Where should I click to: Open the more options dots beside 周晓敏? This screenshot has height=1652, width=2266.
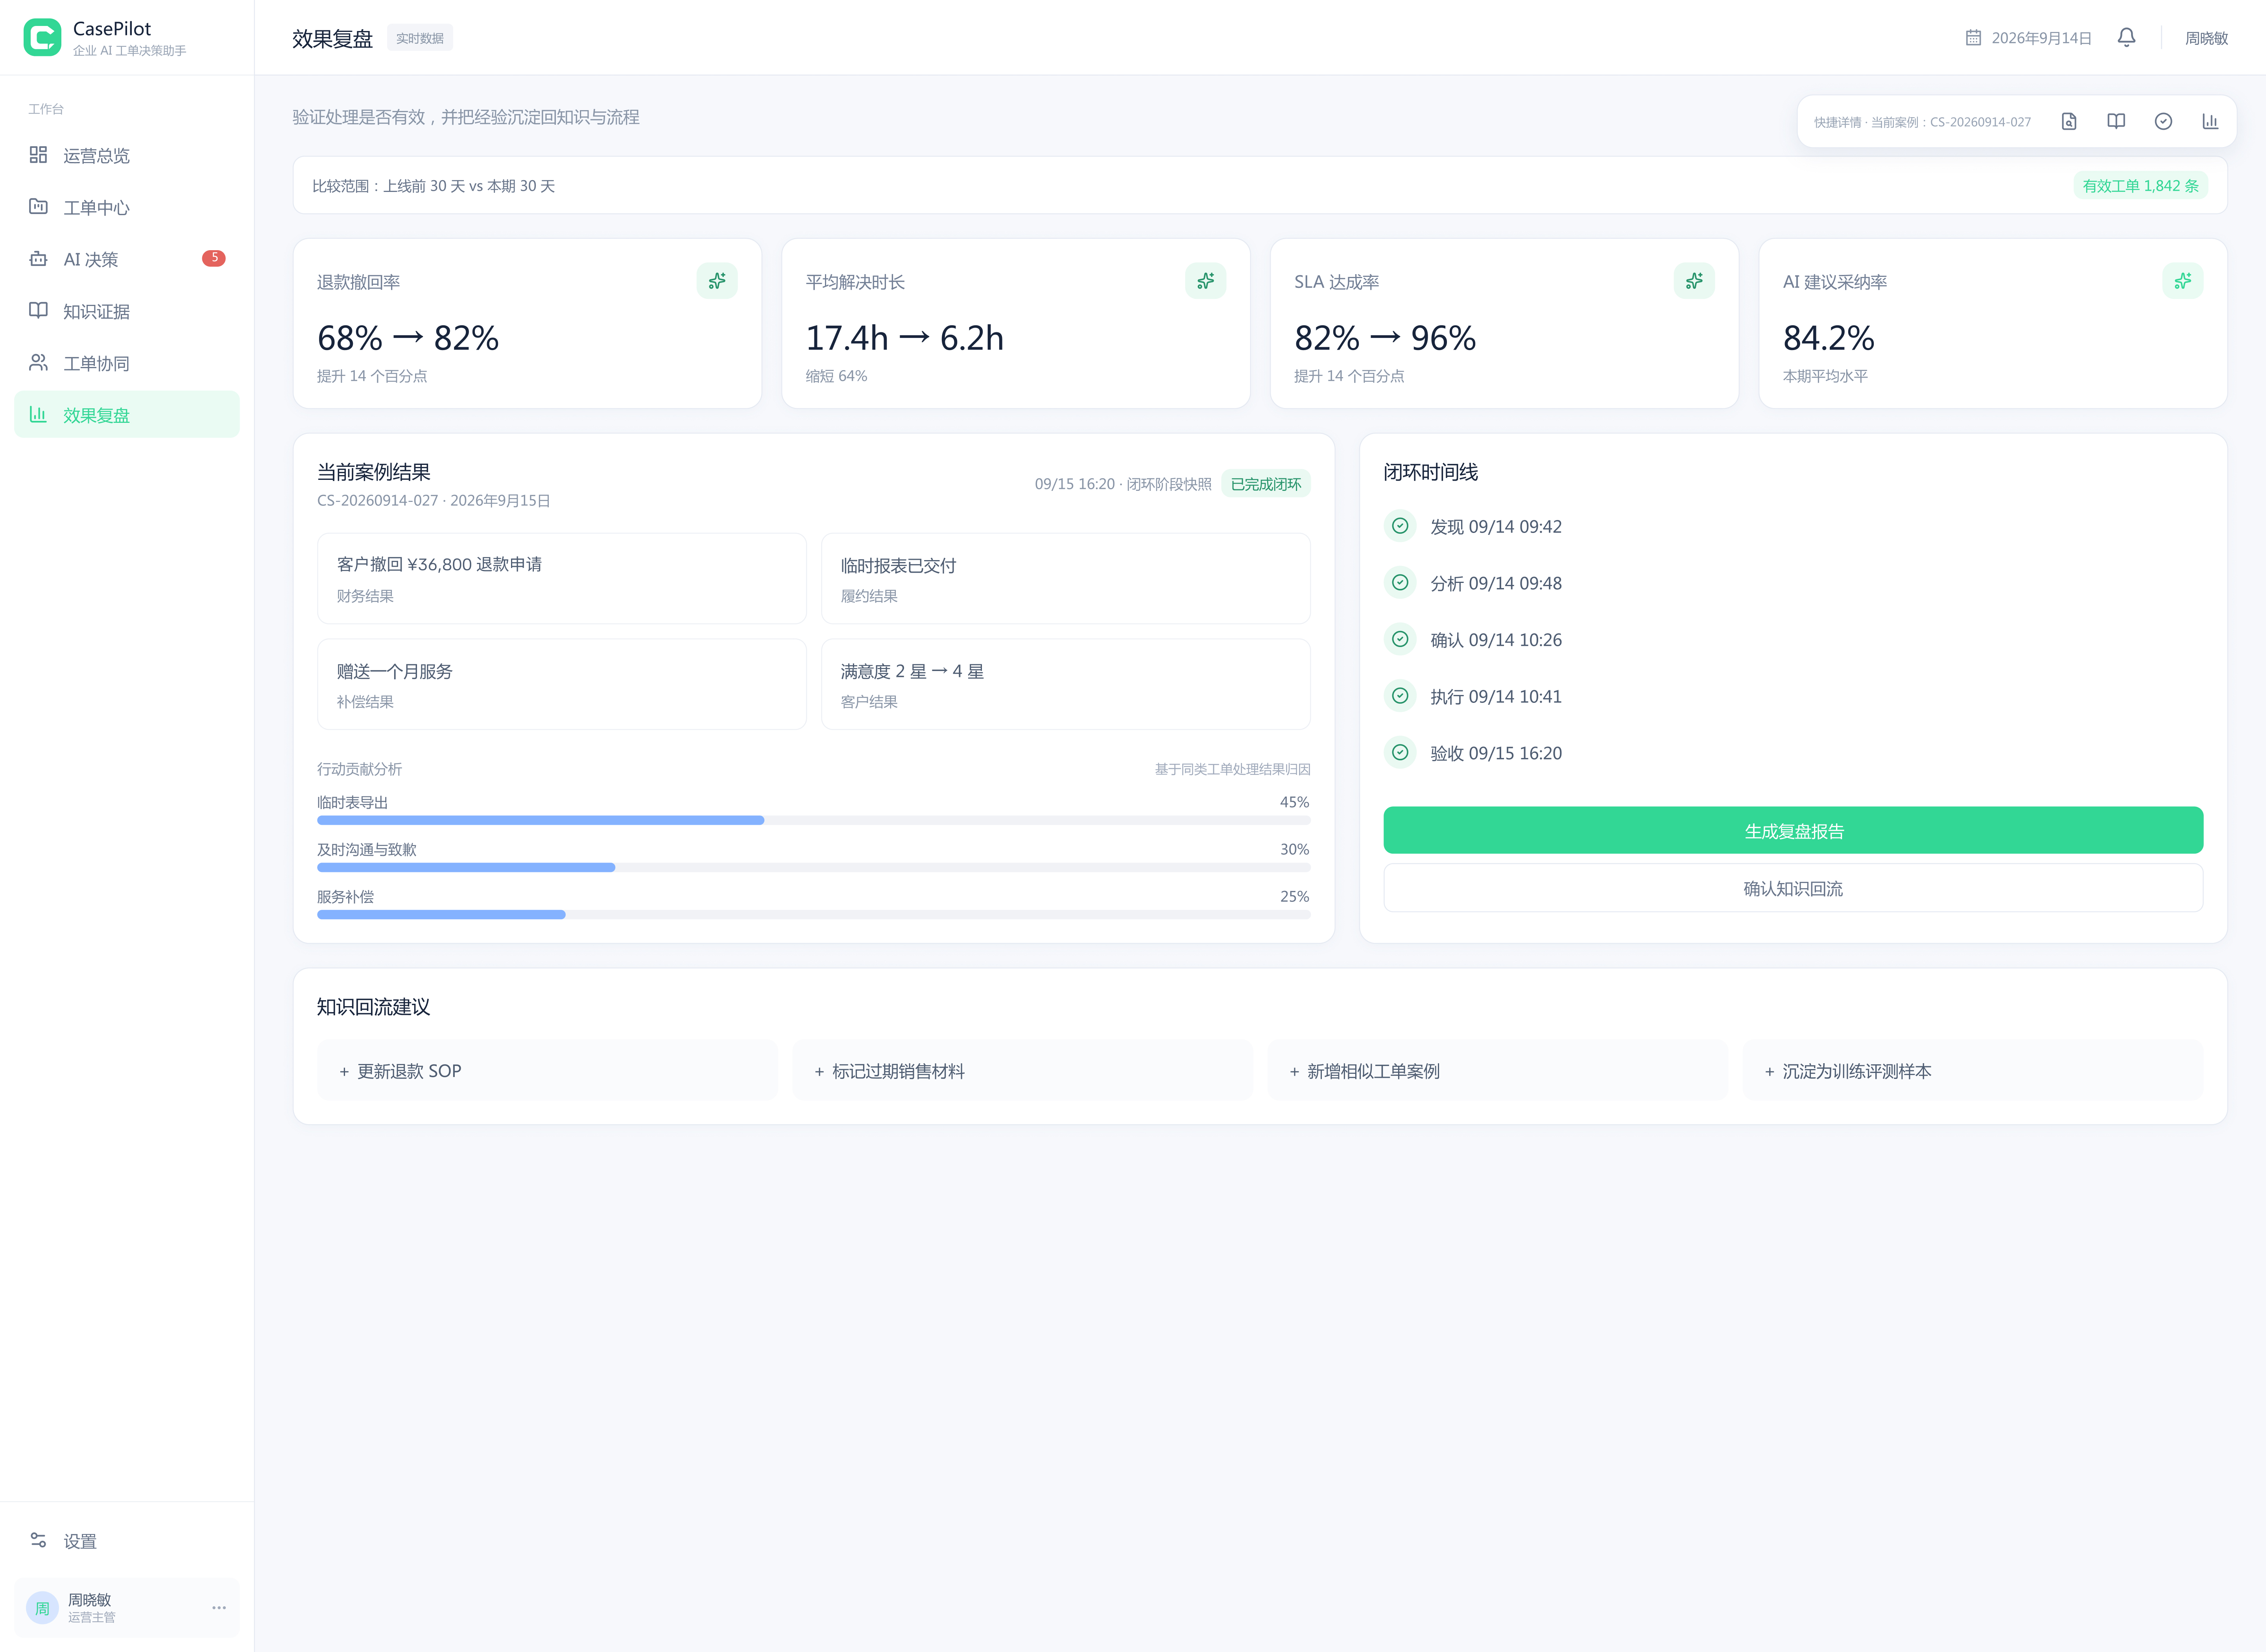(219, 1608)
